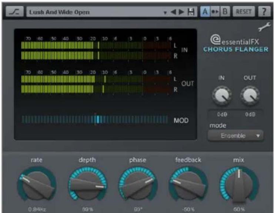Click the IN gain knob
274x213 pixels.
(x=222, y=96)
